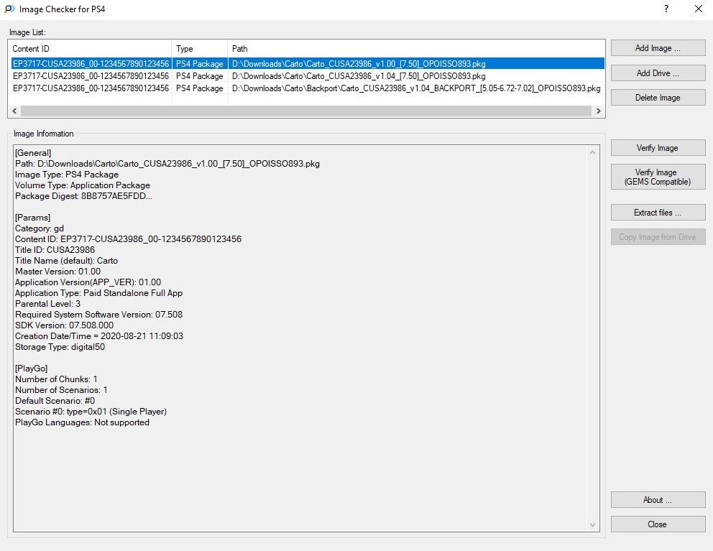This screenshot has width=713, height=551.
Task: Click the info pane scroll up arrow
Action: [592, 152]
